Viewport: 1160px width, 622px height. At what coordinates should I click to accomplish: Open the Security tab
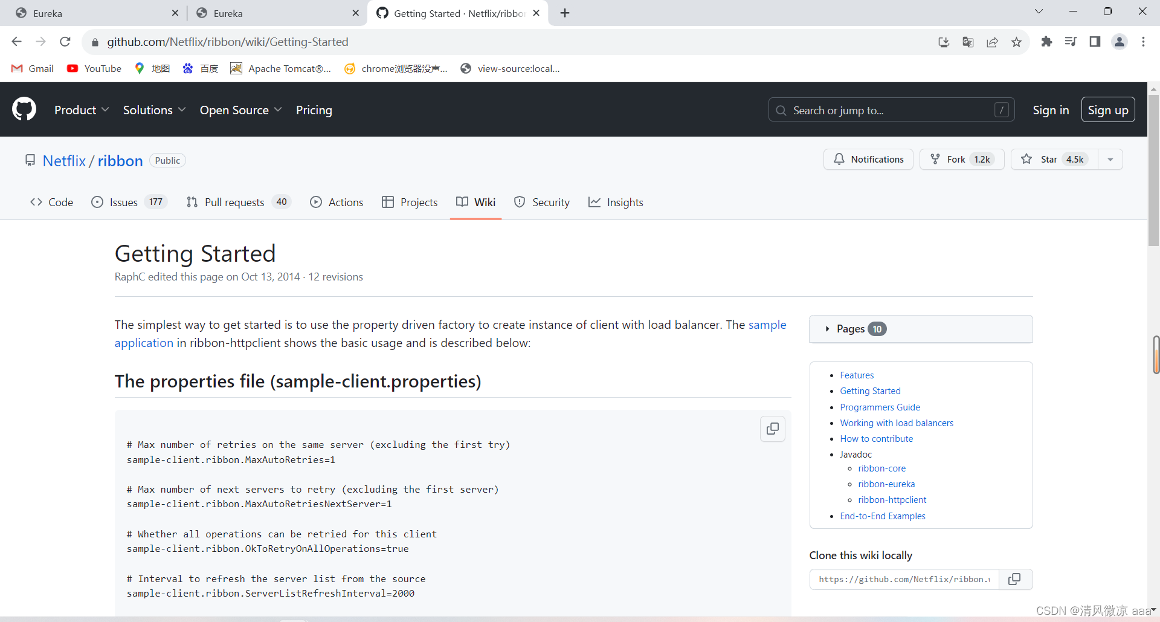point(541,202)
